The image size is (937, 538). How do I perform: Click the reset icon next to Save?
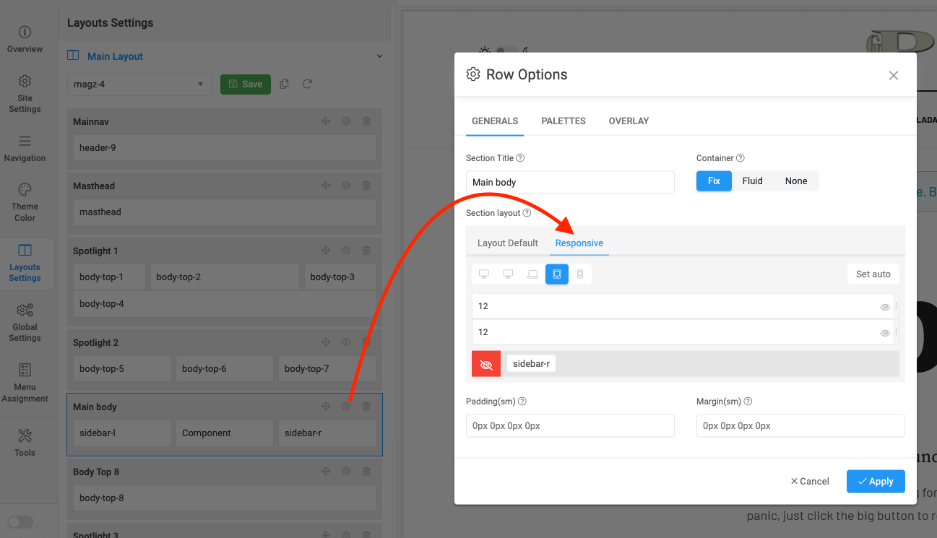(x=308, y=84)
